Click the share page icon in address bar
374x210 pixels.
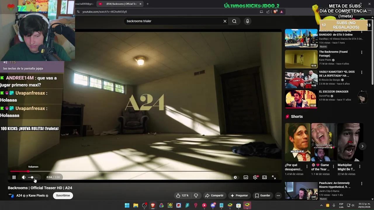tap(268, 12)
